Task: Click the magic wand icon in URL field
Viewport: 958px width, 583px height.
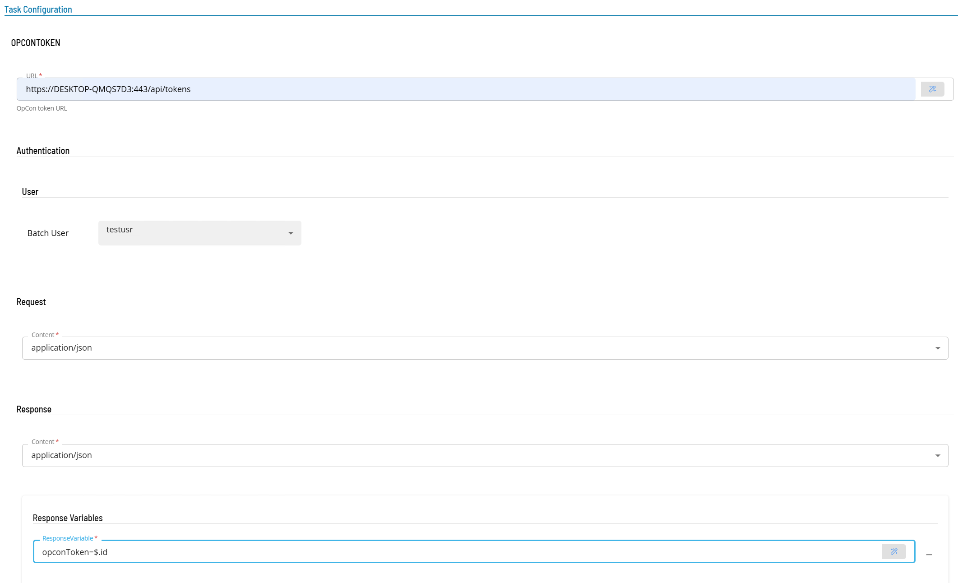Action: tap(932, 89)
